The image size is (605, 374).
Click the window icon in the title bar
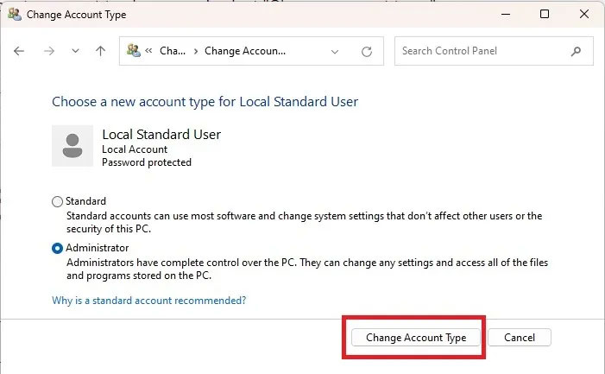(x=14, y=14)
